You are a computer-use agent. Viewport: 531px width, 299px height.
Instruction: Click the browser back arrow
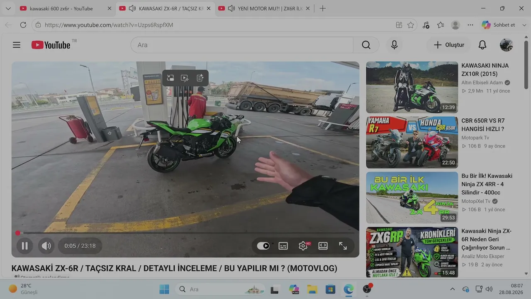click(8, 25)
